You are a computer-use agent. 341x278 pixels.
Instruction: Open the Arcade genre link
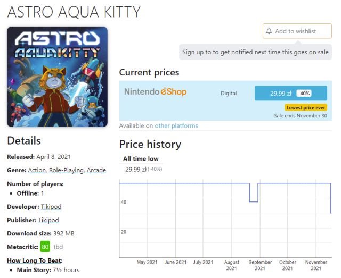click(96, 170)
